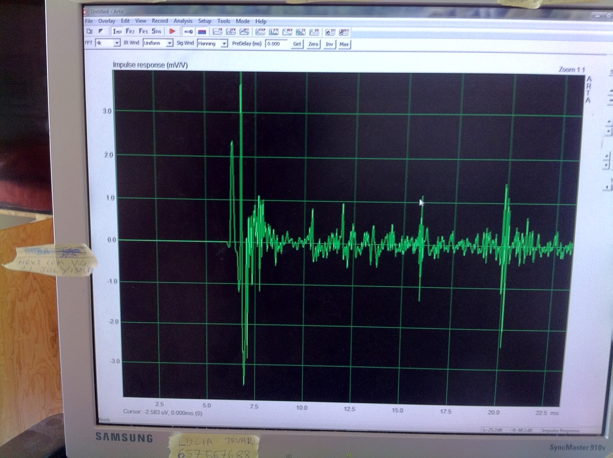The image size is (613, 458).
Task: Click the STI analysis icon
Action: 330,32
